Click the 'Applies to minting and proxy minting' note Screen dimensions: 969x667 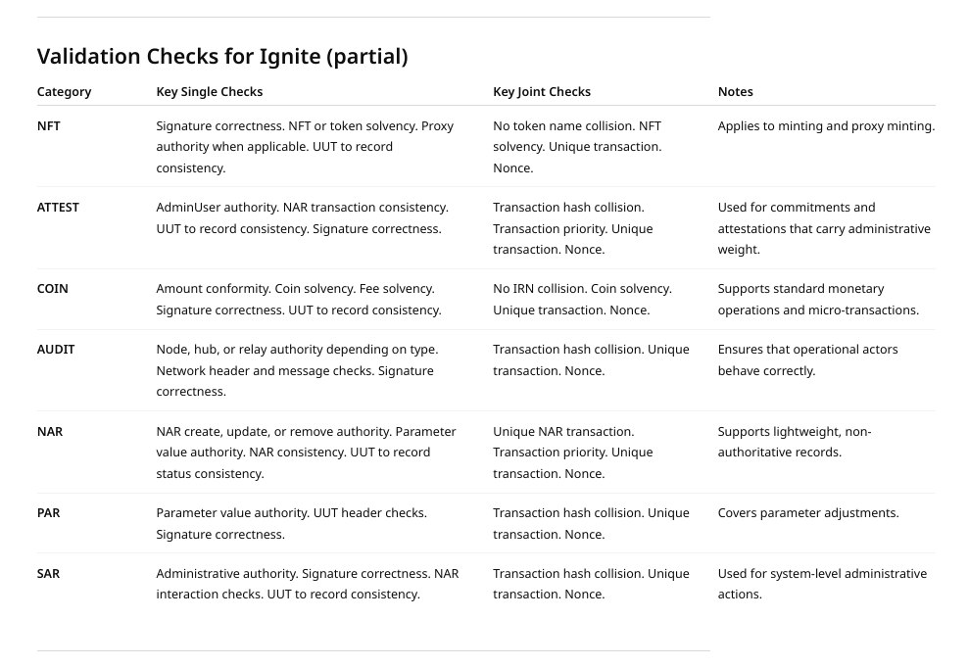(825, 126)
